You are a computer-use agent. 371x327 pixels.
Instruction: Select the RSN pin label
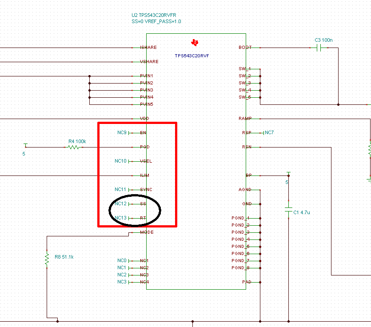pyautogui.click(x=247, y=147)
